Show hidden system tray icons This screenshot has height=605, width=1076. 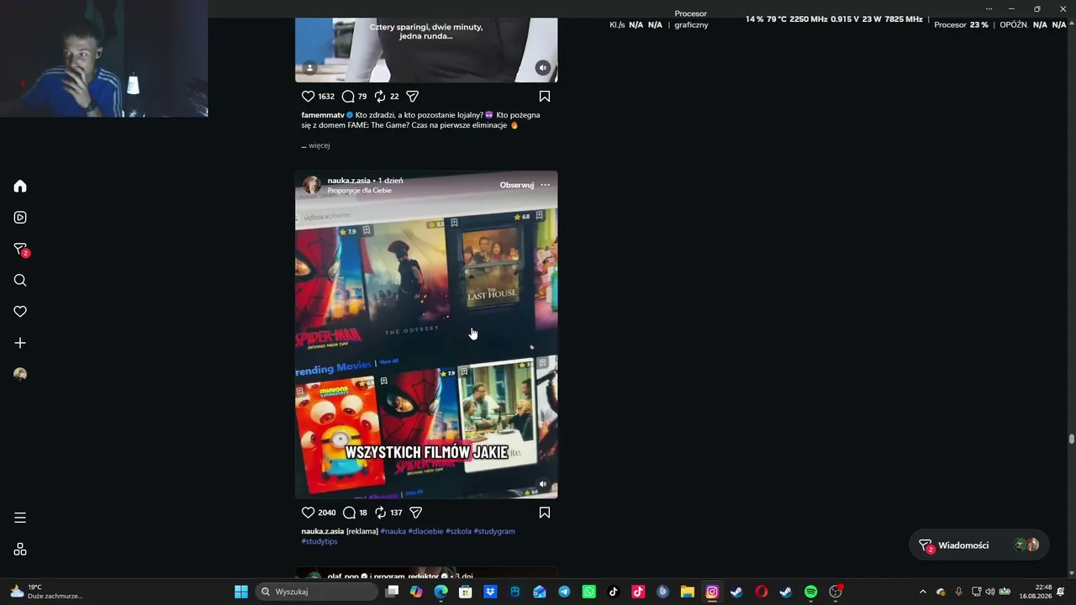coord(922,592)
